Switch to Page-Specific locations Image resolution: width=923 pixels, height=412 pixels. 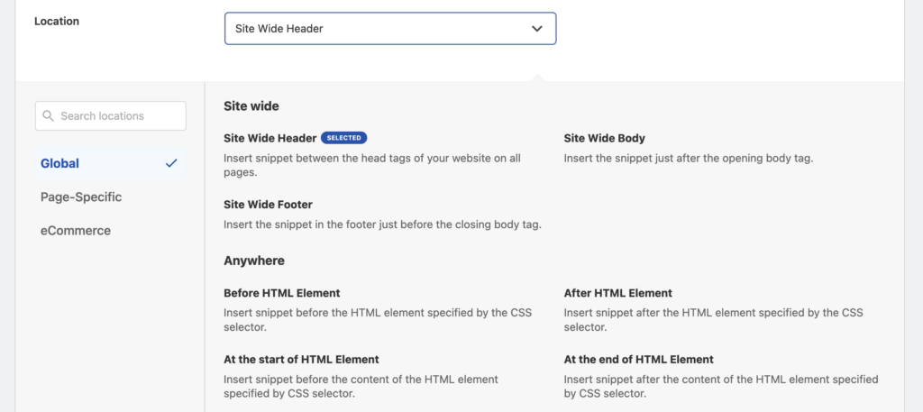click(81, 197)
